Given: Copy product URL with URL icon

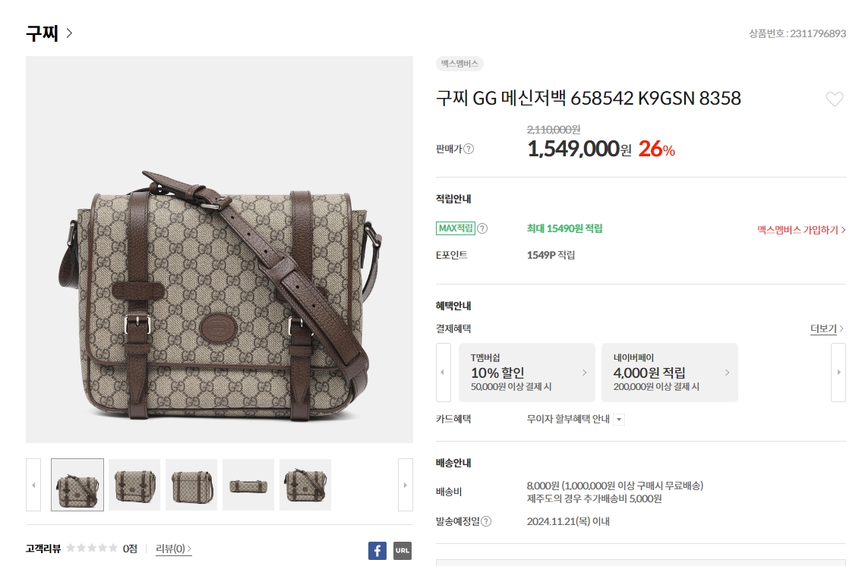Looking at the screenshot, I should [403, 551].
